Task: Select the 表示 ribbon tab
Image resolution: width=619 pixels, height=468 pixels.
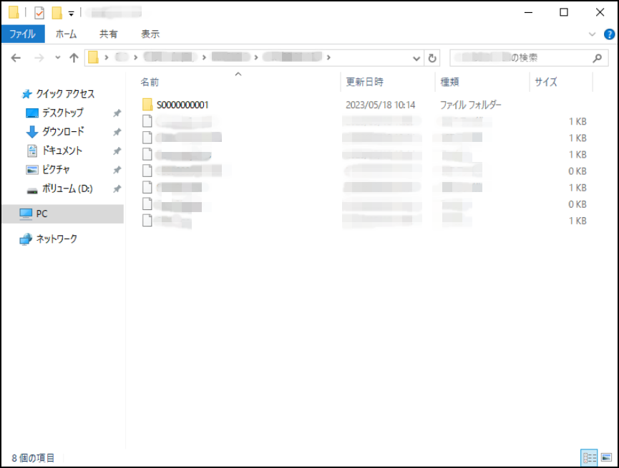Action: pyautogui.click(x=150, y=34)
